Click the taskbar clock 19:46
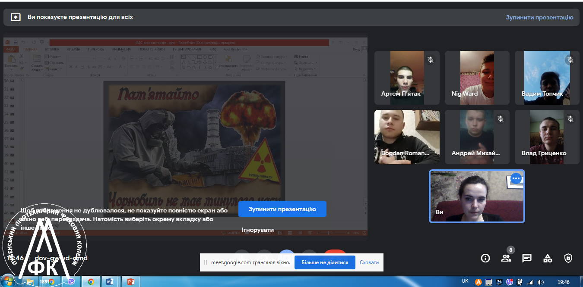Screen dimensions: 583x287 (x=564, y=282)
